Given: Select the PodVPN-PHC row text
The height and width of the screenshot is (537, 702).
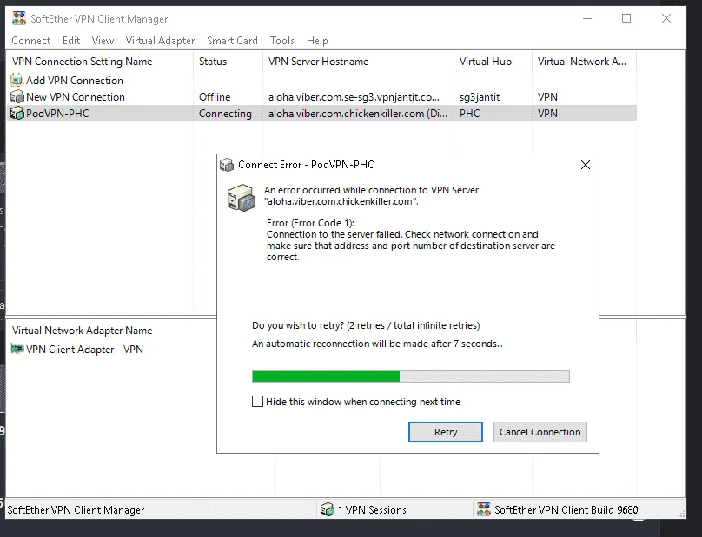Looking at the screenshot, I should (x=57, y=113).
